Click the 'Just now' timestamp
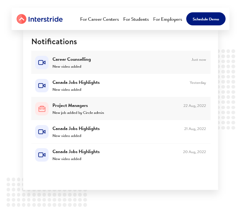241x207 pixels. click(199, 60)
